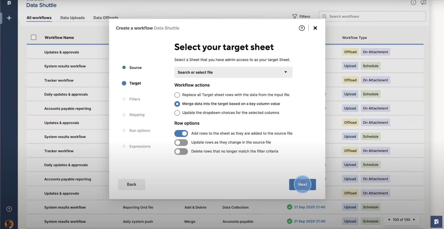
Task: Click the search magnifier icon
Action: tap(324, 16)
